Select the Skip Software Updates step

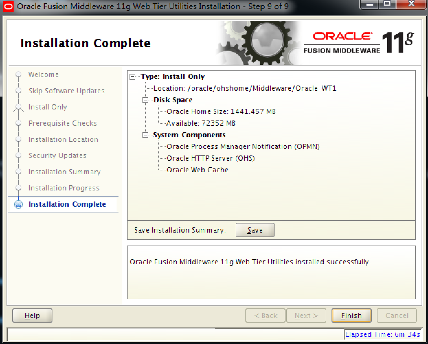pos(66,91)
